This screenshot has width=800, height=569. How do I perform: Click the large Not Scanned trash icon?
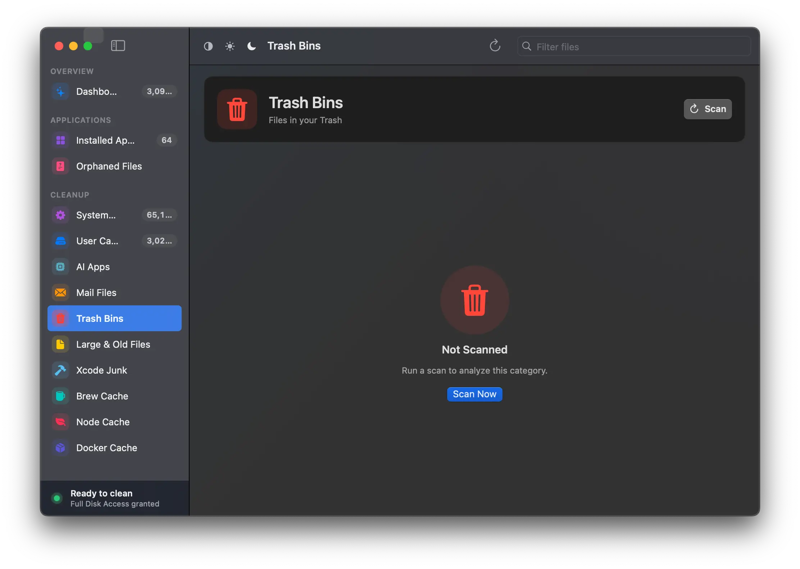pos(474,300)
